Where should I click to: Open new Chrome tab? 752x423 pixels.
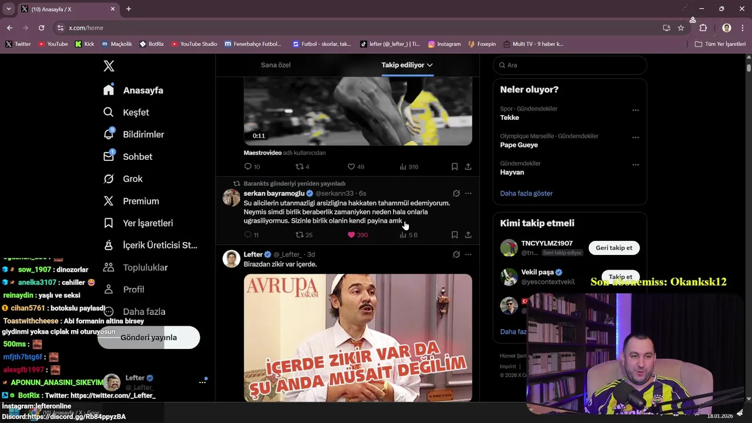coord(129,9)
